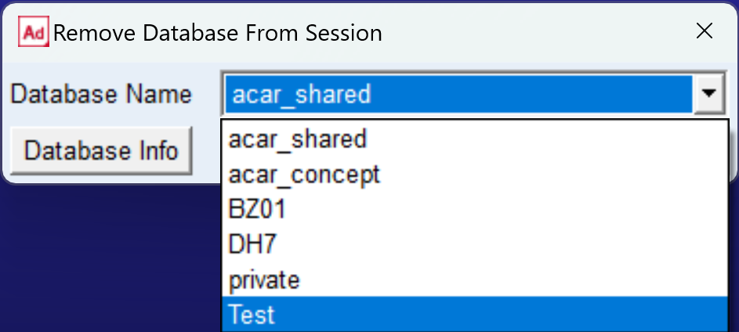Screen dimensions: 739x332
Task: Dismiss the dialog with the X button
Action: [705, 31]
